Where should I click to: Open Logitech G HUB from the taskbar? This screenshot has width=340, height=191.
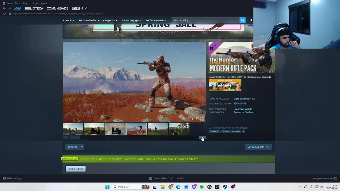[209, 187]
